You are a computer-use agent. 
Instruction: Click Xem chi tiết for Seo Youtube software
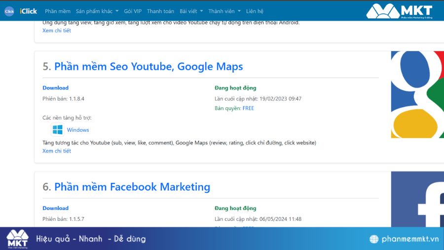pyautogui.click(x=57, y=151)
